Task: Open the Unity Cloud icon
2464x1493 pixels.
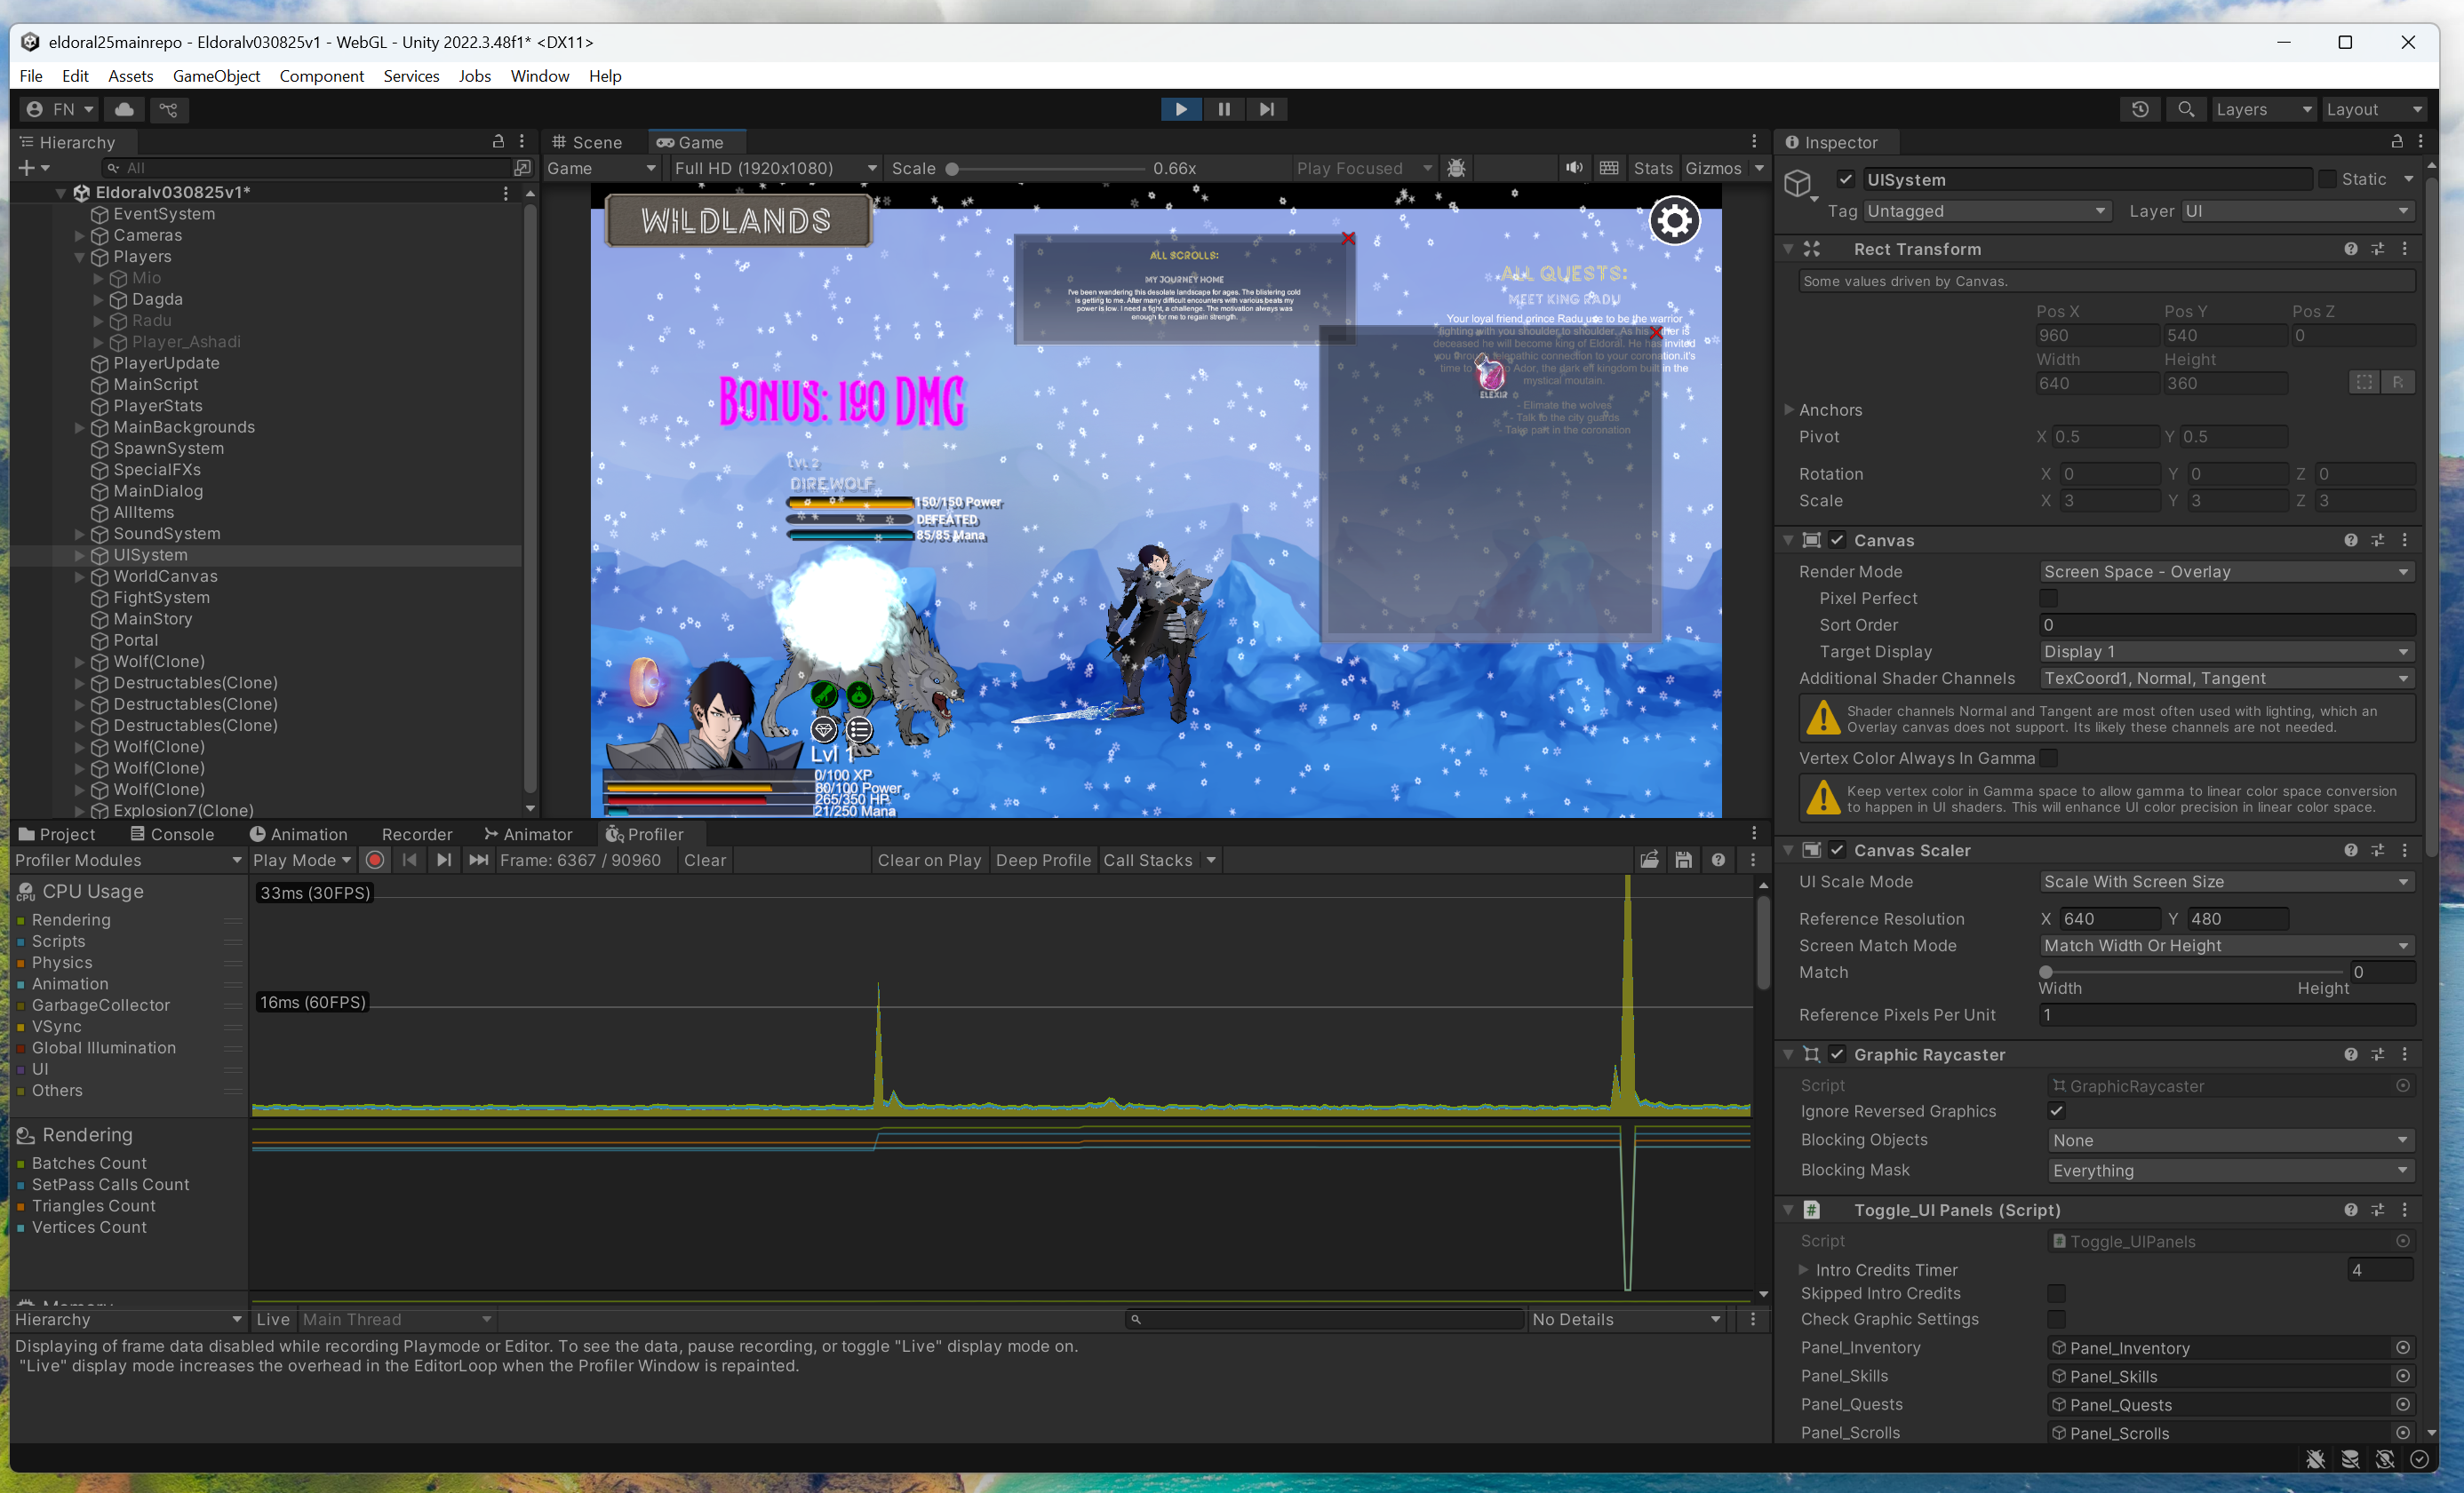Action: click(x=124, y=109)
